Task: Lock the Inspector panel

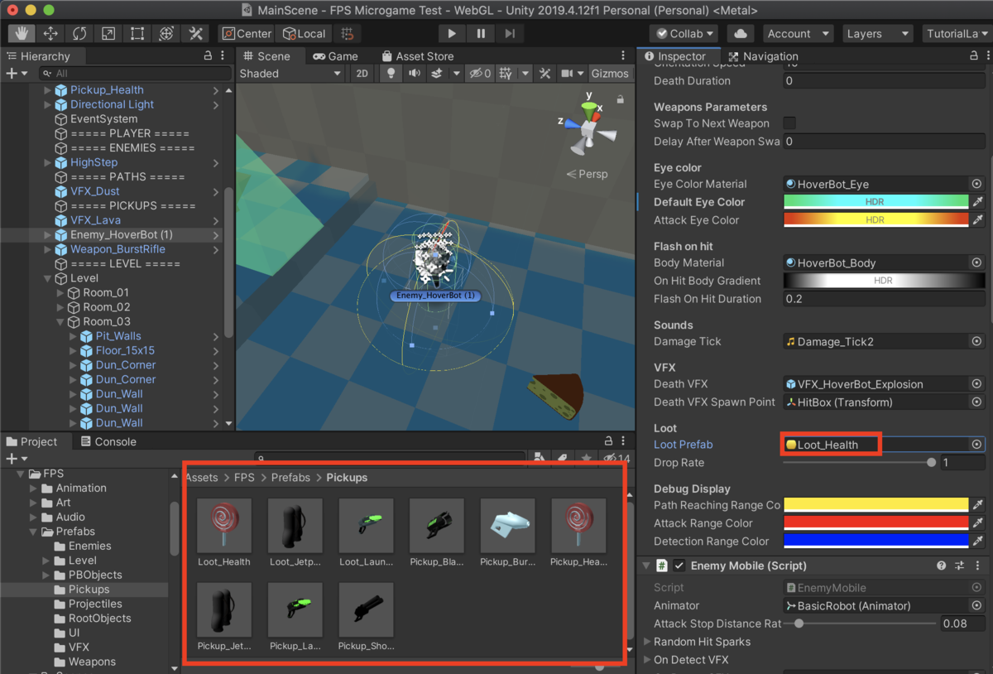Action: click(x=974, y=55)
